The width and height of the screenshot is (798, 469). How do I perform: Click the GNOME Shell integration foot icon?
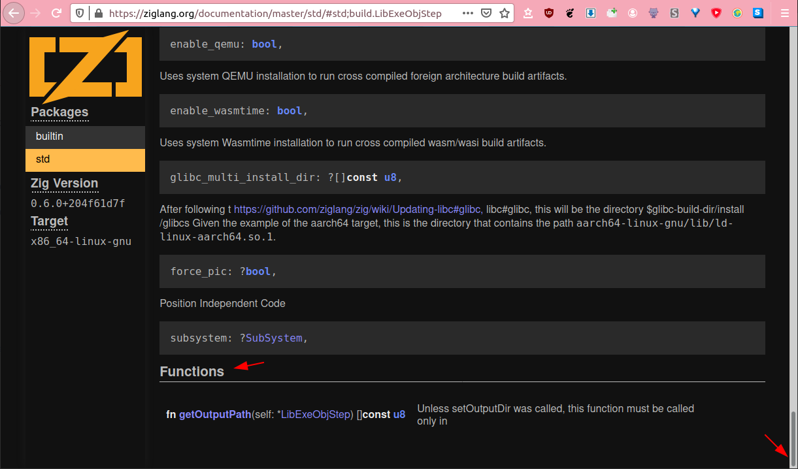570,12
